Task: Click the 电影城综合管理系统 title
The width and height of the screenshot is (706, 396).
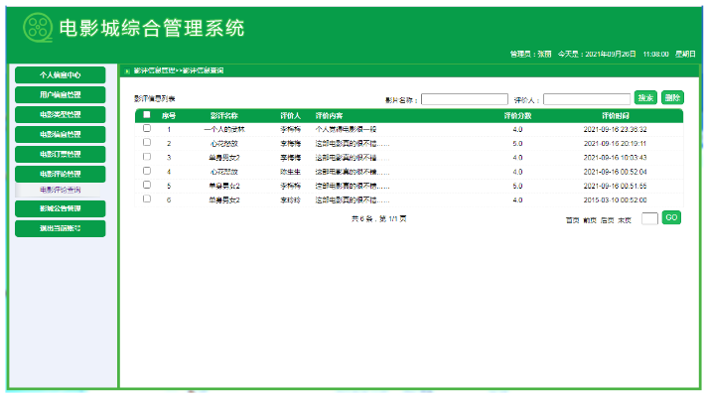Action: [x=152, y=28]
